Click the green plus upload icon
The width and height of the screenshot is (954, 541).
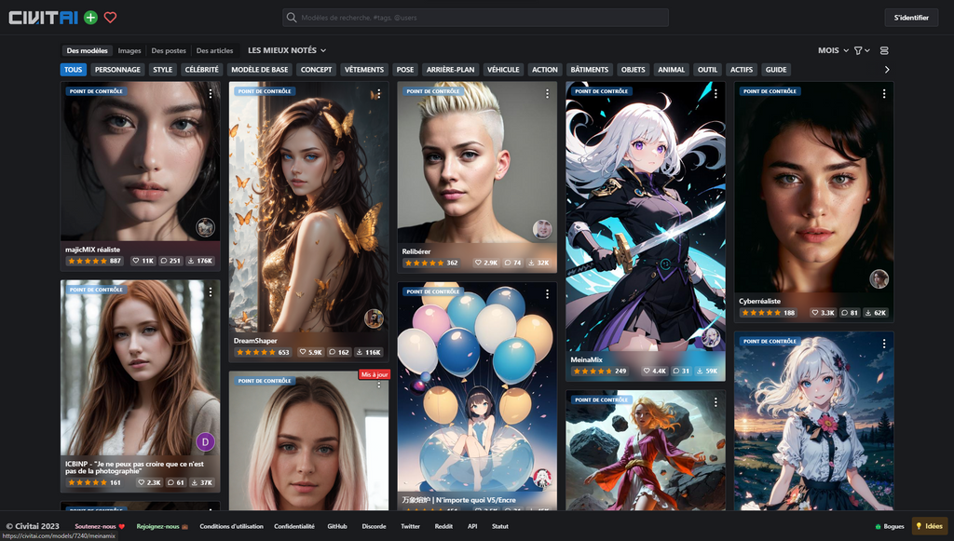pyautogui.click(x=90, y=18)
